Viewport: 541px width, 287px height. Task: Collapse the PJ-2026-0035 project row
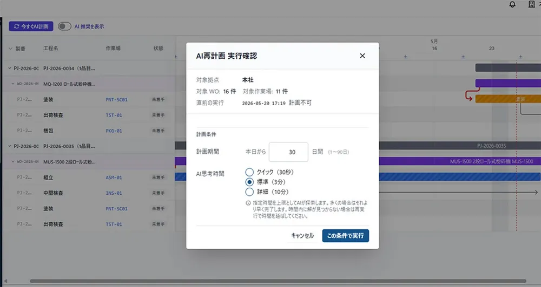[10, 146]
